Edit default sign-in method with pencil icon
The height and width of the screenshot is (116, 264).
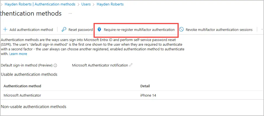(x=131, y=65)
